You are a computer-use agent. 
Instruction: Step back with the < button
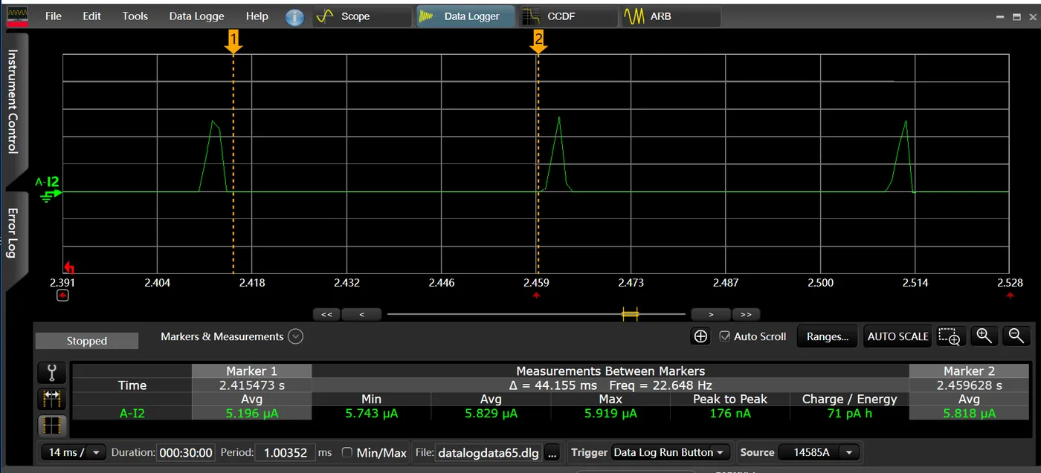pos(361,315)
